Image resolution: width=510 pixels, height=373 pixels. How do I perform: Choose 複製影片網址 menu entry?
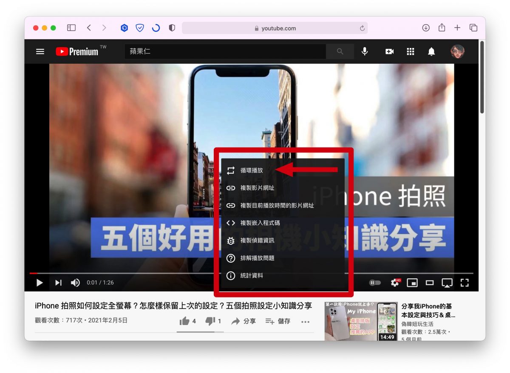[283, 188]
